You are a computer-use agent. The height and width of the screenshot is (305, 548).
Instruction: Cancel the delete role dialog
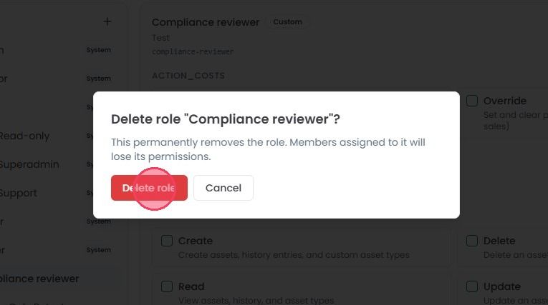coord(223,188)
